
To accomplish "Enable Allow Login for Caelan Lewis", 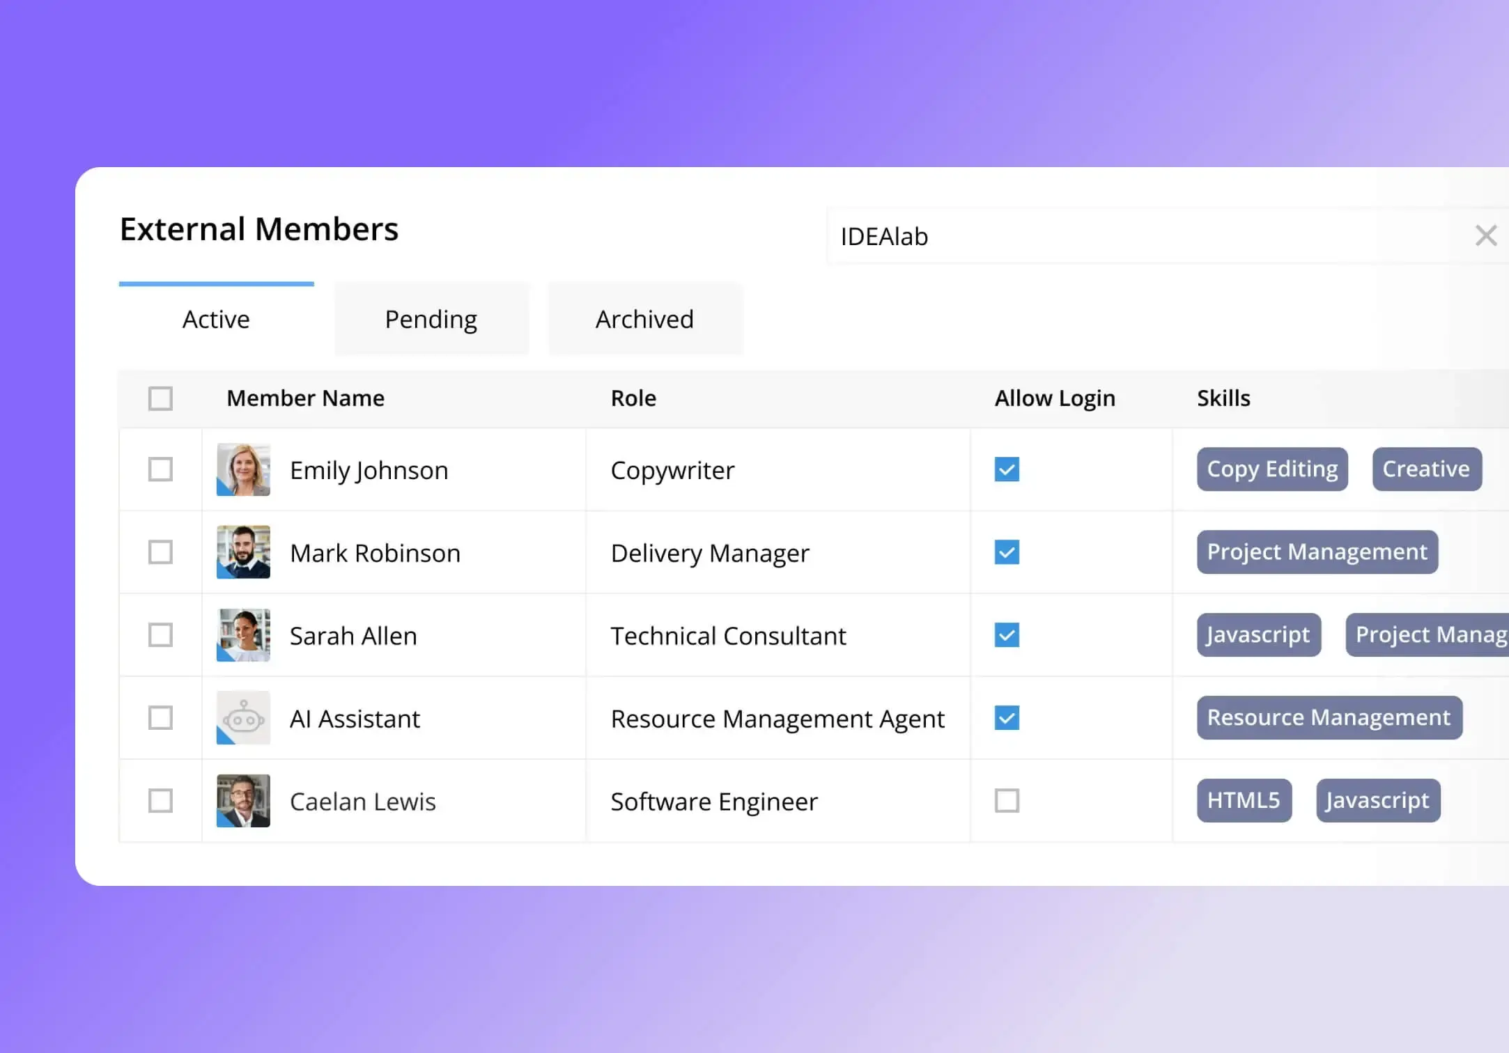I will click(1006, 801).
